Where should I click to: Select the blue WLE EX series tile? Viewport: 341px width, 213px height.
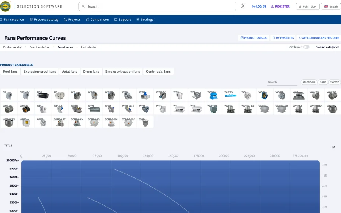point(230,95)
